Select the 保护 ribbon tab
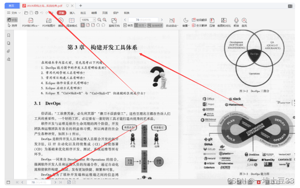 (116, 13)
